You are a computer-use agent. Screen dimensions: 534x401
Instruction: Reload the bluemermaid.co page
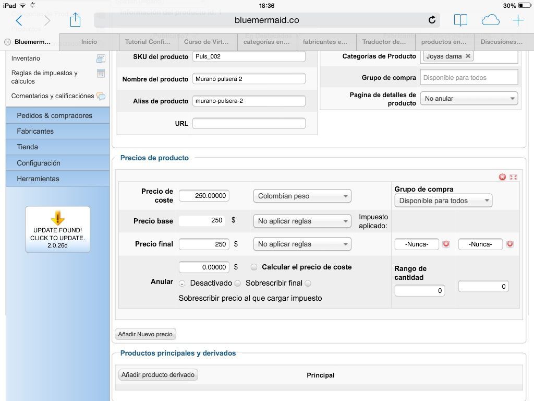coord(432,20)
